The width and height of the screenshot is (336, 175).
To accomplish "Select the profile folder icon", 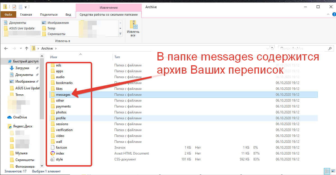I will (53, 118).
